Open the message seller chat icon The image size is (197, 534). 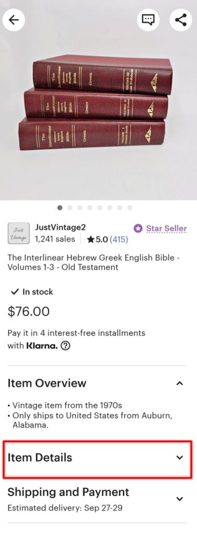[148, 20]
